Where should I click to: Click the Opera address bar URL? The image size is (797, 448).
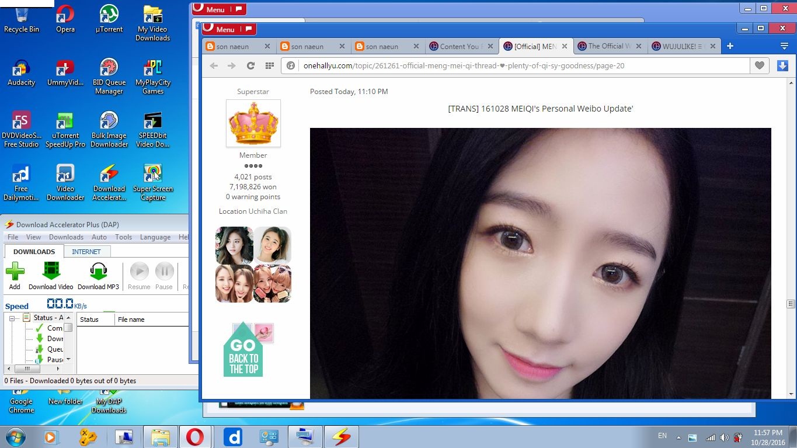(x=464, y=66)
